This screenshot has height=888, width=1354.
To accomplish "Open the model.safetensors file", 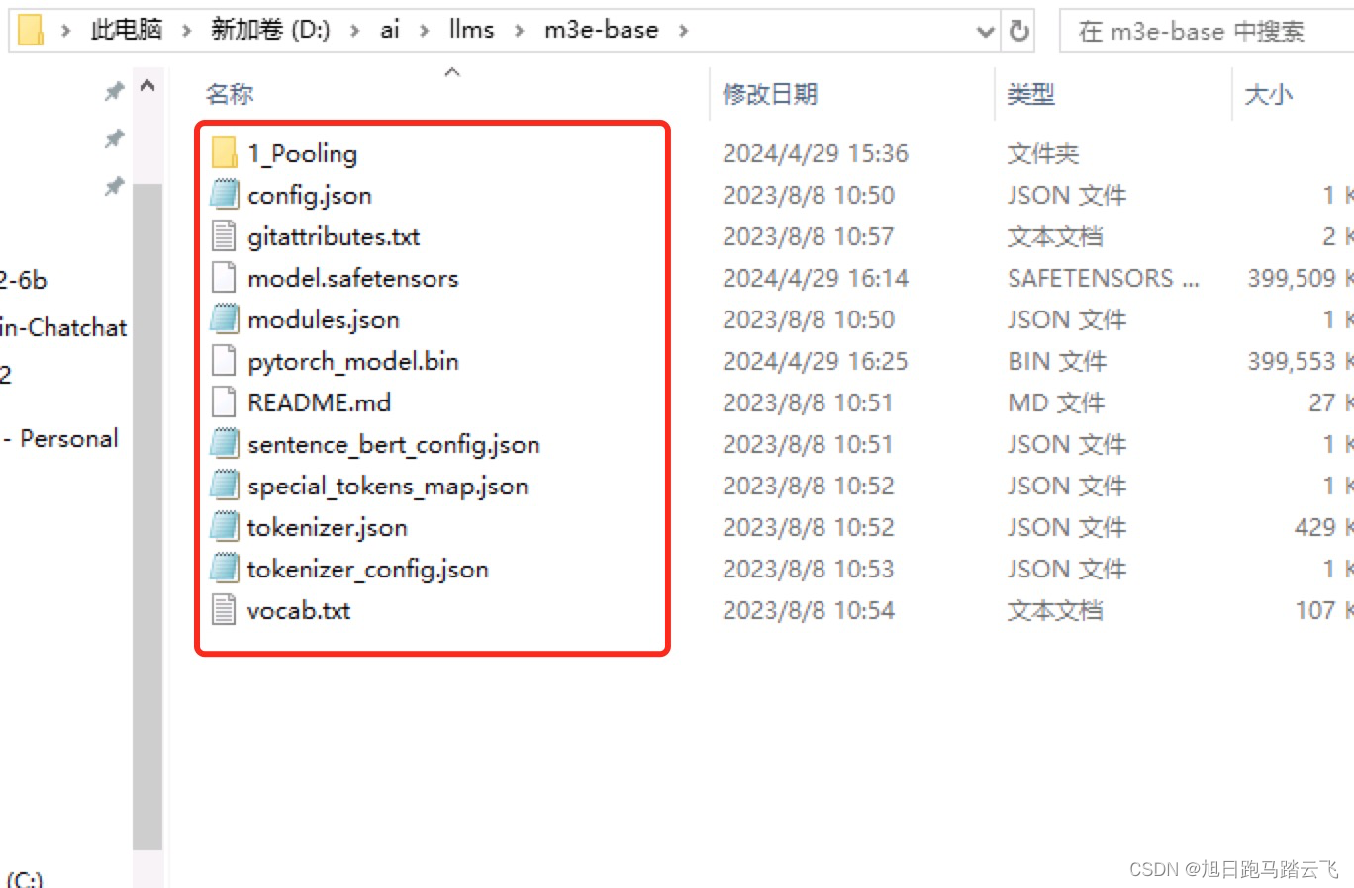I will point(355,278).
